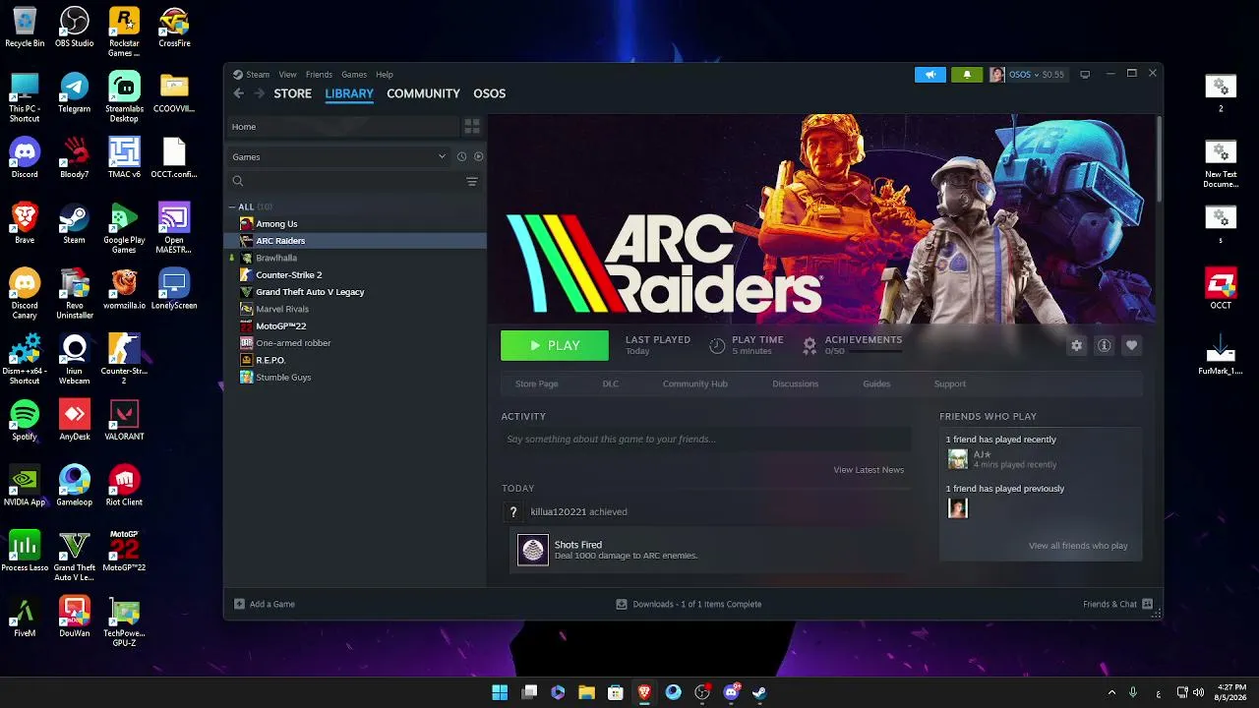The image size is (1259, 708).
Task: Switch Steam to Big Picture mode
Action: [1085, 75]
